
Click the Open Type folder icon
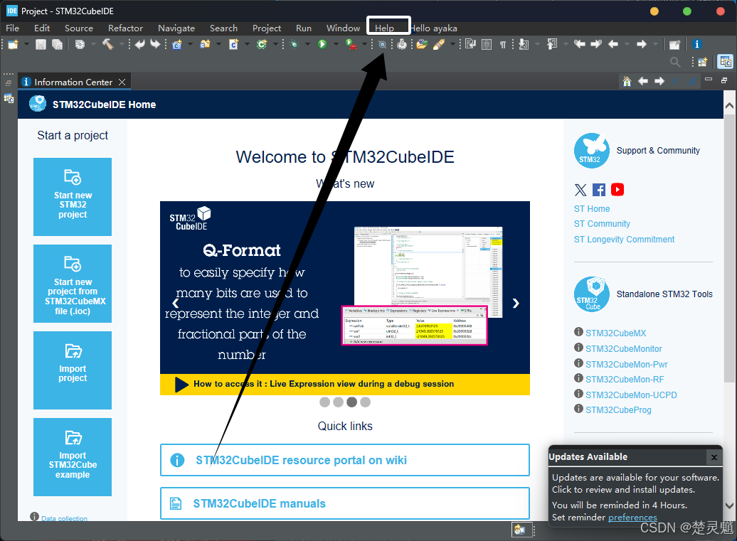422,44
